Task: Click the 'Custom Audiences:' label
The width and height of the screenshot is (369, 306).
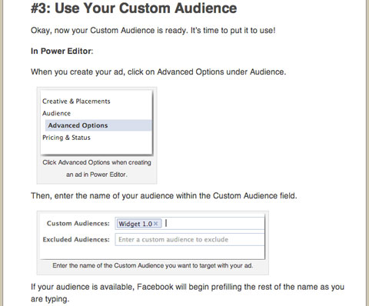Action: click(78, 224)
